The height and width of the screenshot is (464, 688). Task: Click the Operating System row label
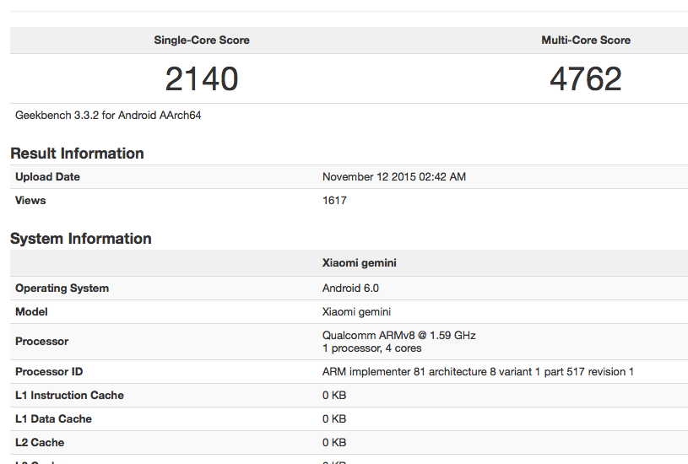pyautogui.click(x=62, y=288)
